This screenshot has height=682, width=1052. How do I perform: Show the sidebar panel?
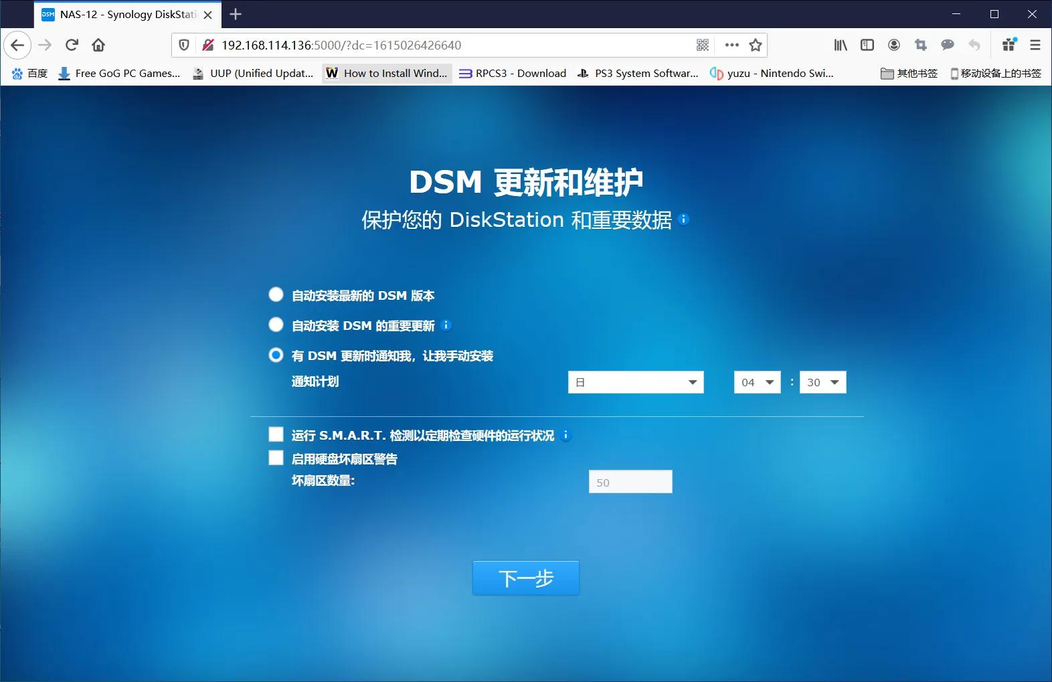pyautogui.click(x=867, y=46)
